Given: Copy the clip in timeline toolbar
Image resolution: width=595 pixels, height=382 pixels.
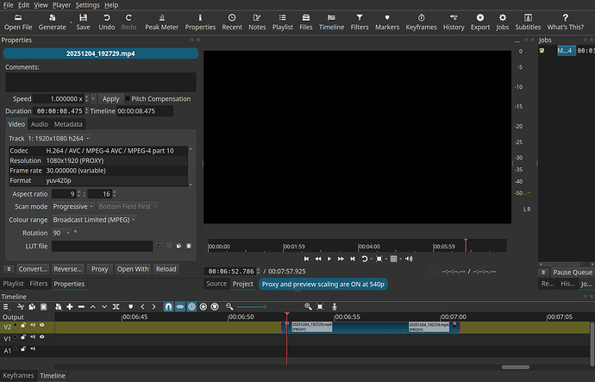Looking at the screenshot, I should pyautogui.click(x=32, y=306).
